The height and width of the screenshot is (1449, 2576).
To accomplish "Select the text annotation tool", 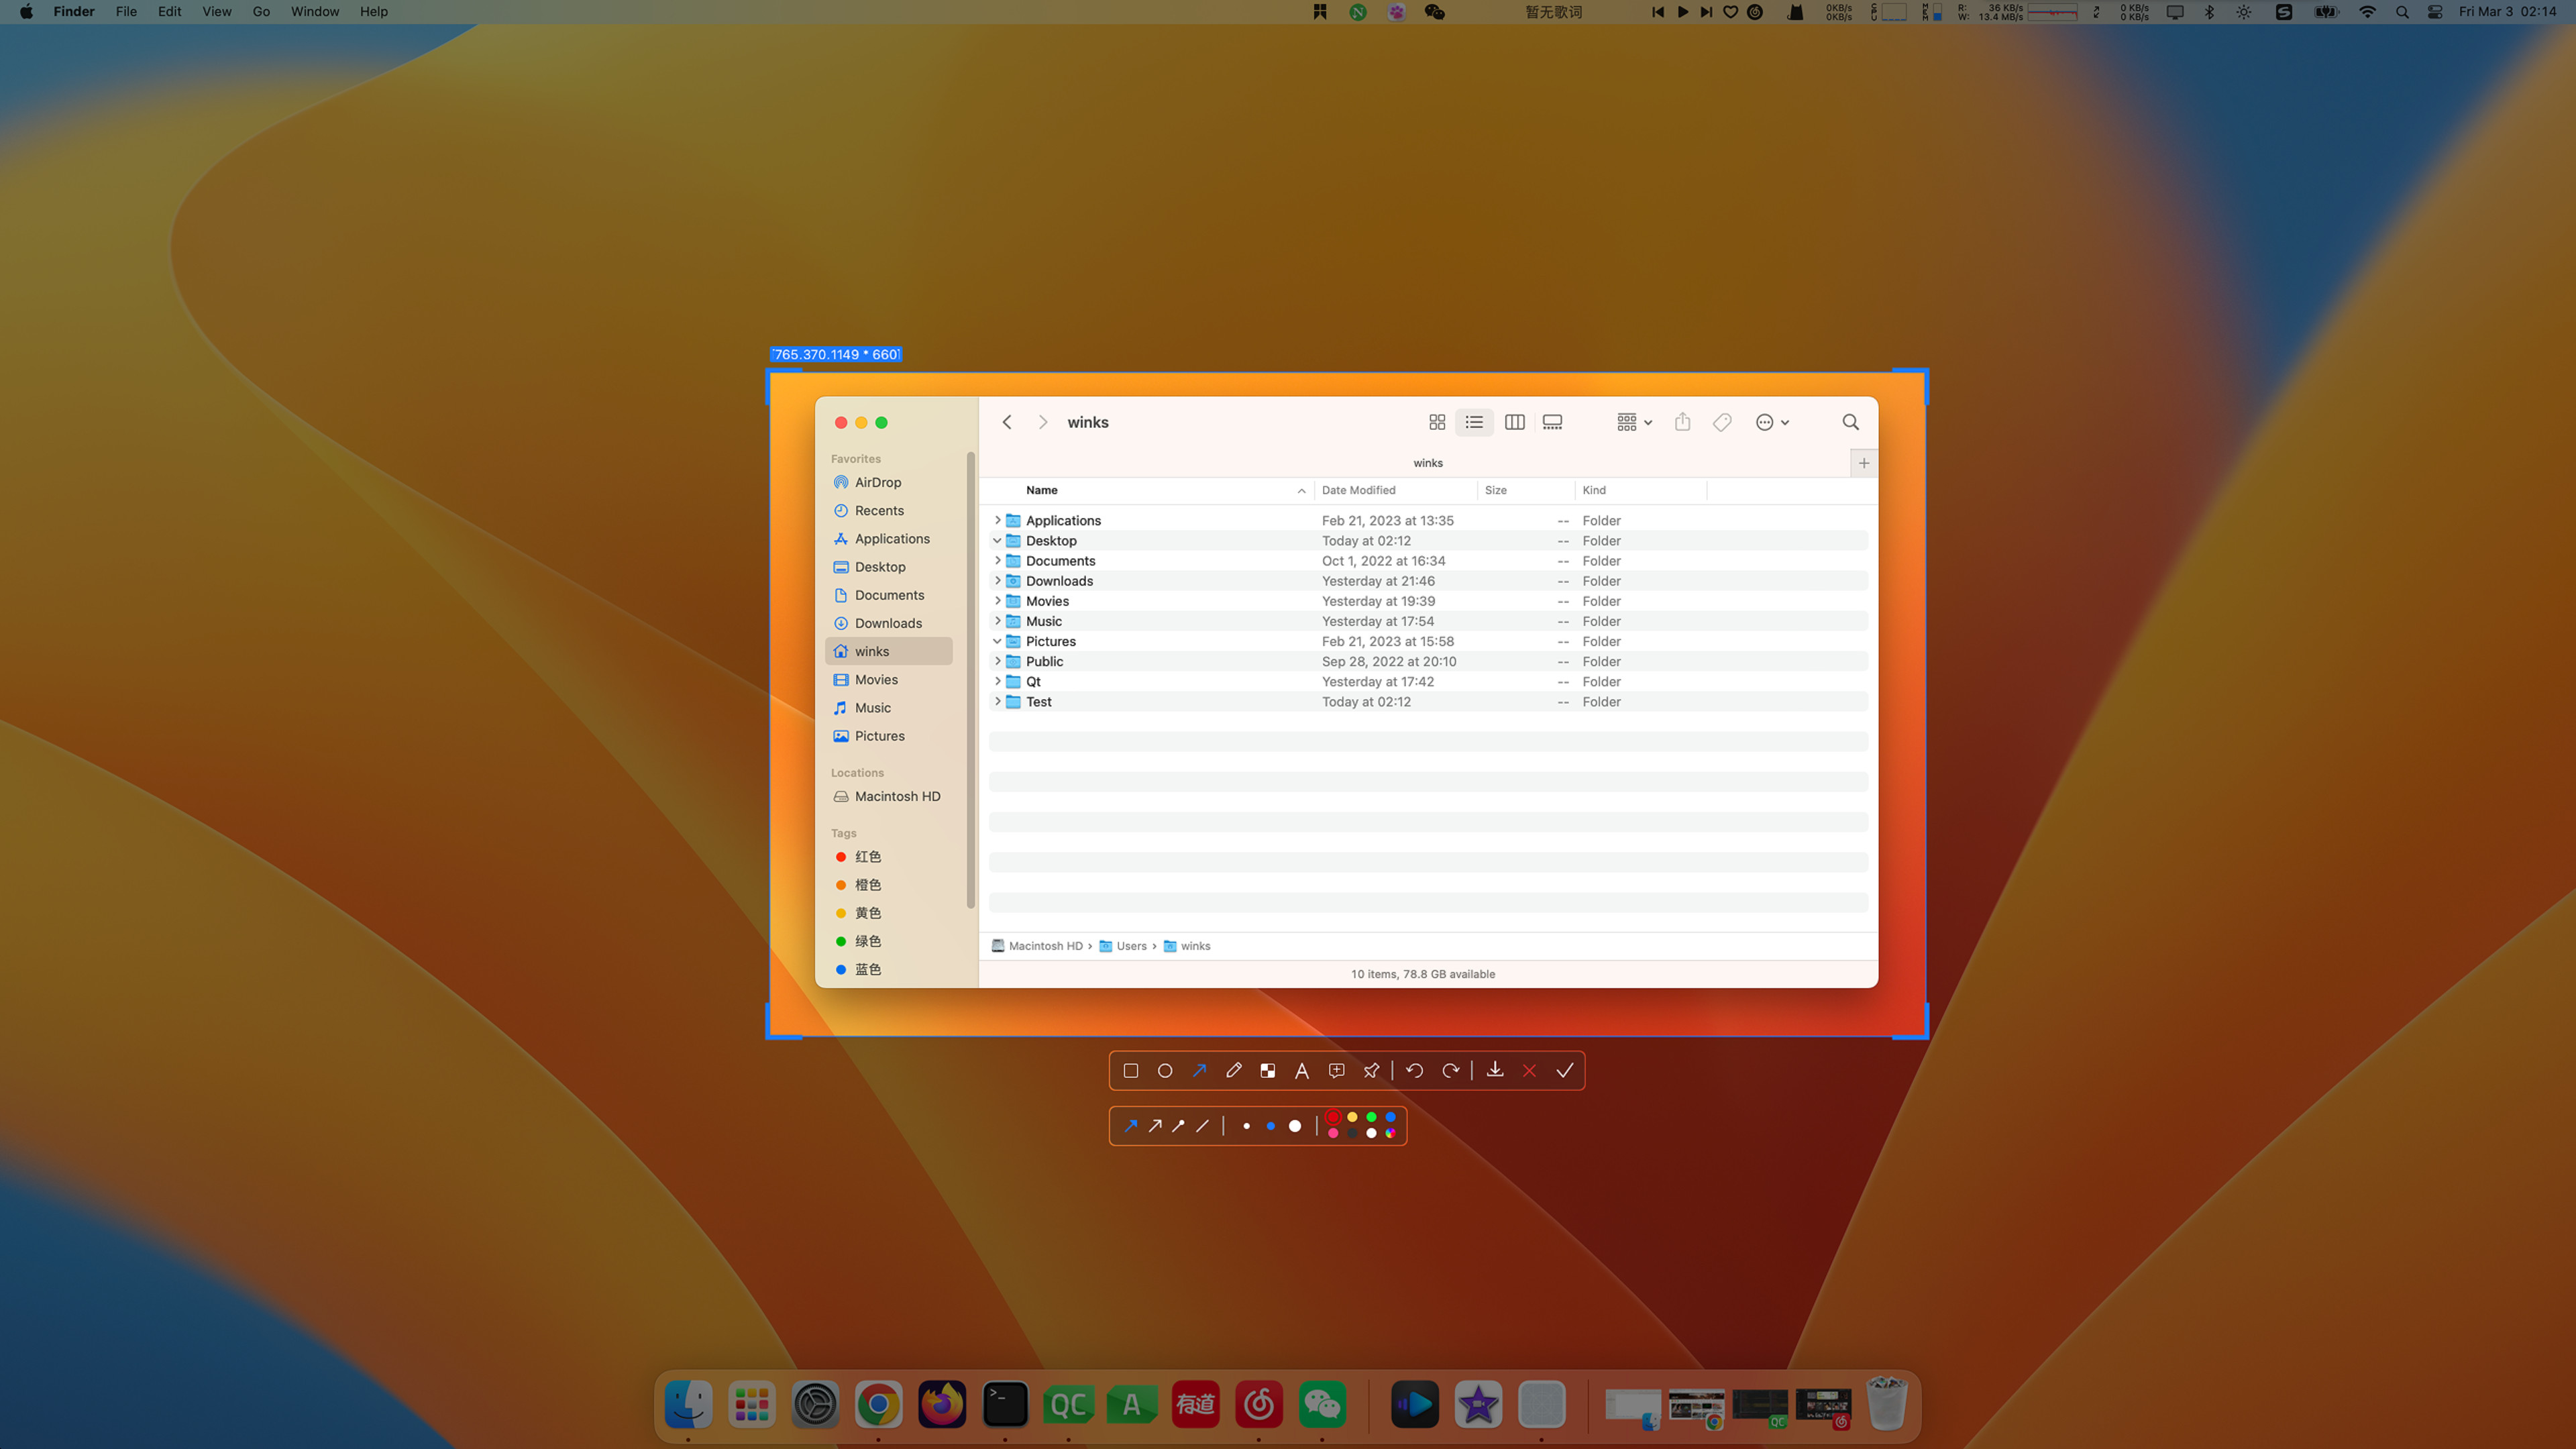I will click(x=1302, y=1071).
